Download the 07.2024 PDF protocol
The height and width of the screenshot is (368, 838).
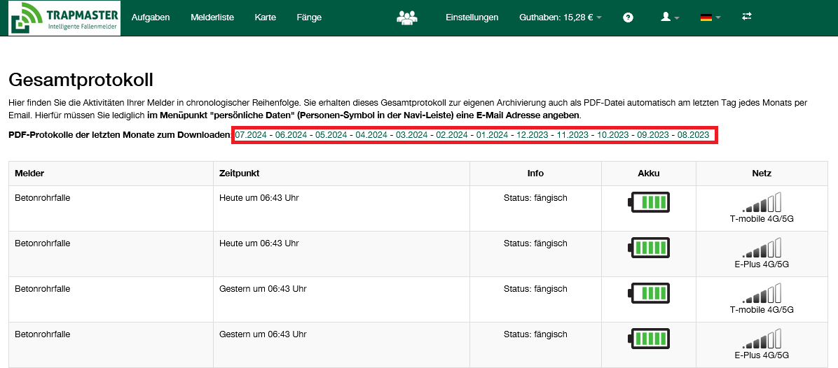pos(251,134)
